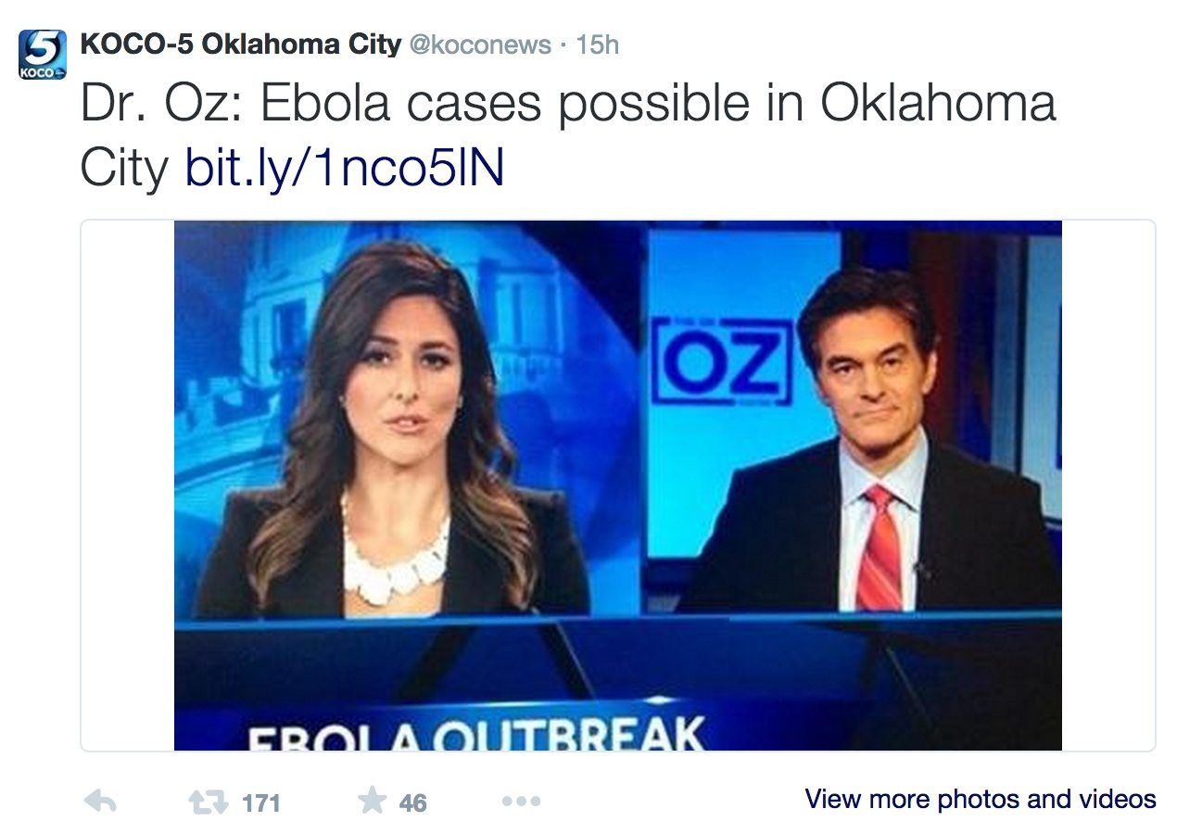Screen dimensions: 1177x834
Task: Favorite the tweet with the star icon
Action: coord(372,801)
